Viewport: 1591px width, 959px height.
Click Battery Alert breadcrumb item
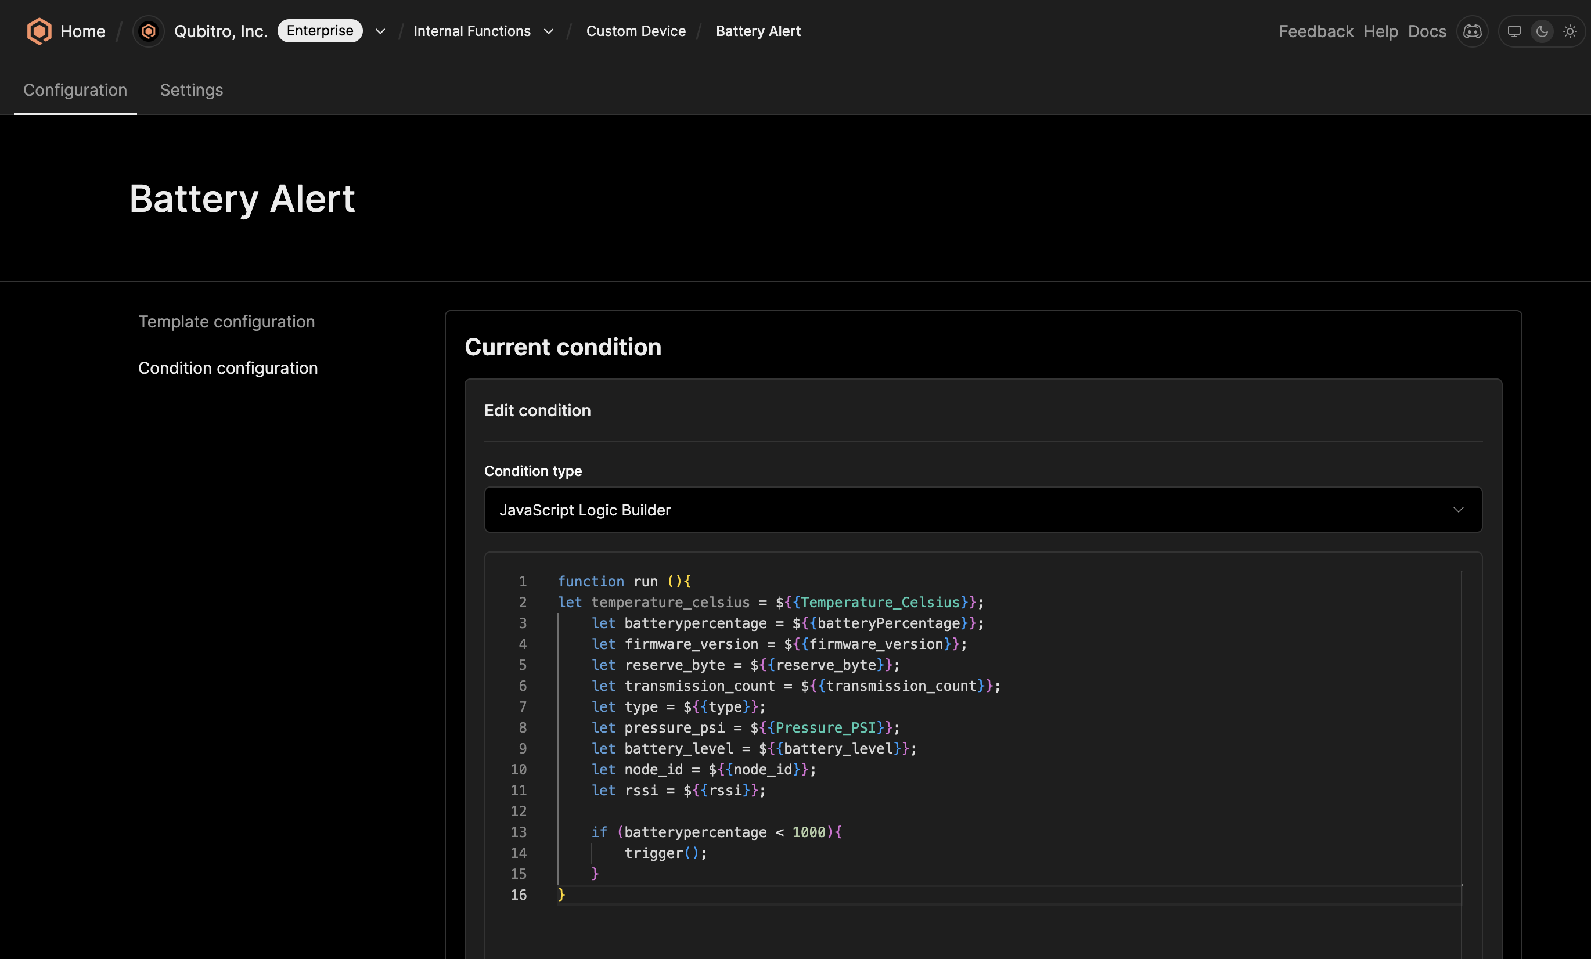[758, 31]
